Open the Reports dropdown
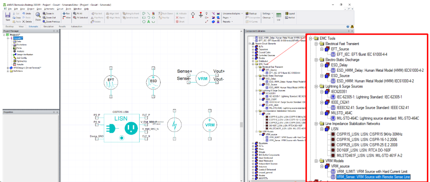 click(228, 21)
